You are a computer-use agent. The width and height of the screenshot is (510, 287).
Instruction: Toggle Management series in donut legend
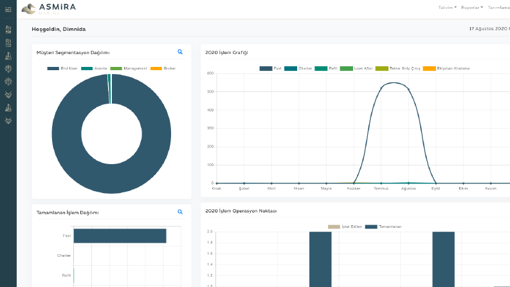click(129, 68)
